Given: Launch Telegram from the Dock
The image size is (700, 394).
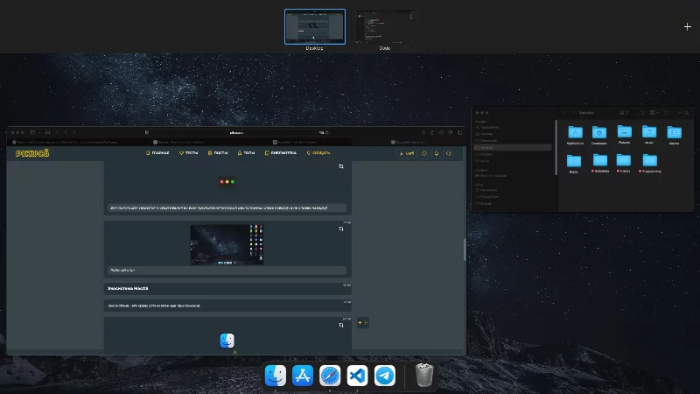Looking at the screenshot, I should (x=384, y=376).
